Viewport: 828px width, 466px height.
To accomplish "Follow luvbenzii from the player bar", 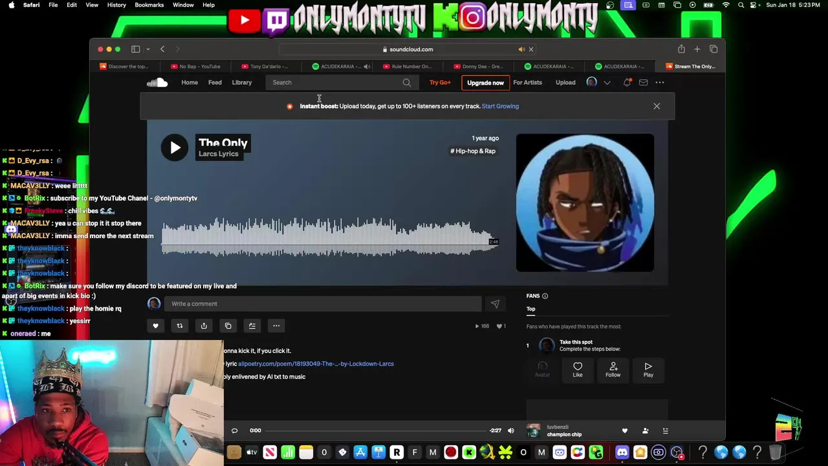I will click(x=645, y=430).
